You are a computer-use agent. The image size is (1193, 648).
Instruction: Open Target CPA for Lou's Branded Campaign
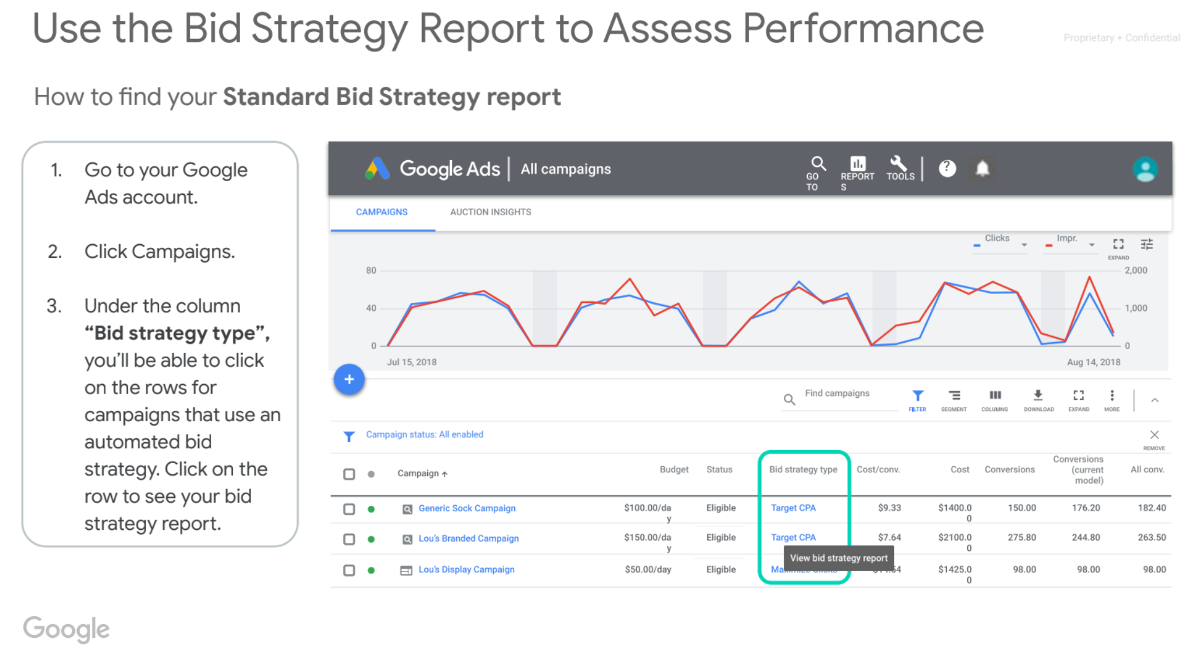[x=793, y=538]
